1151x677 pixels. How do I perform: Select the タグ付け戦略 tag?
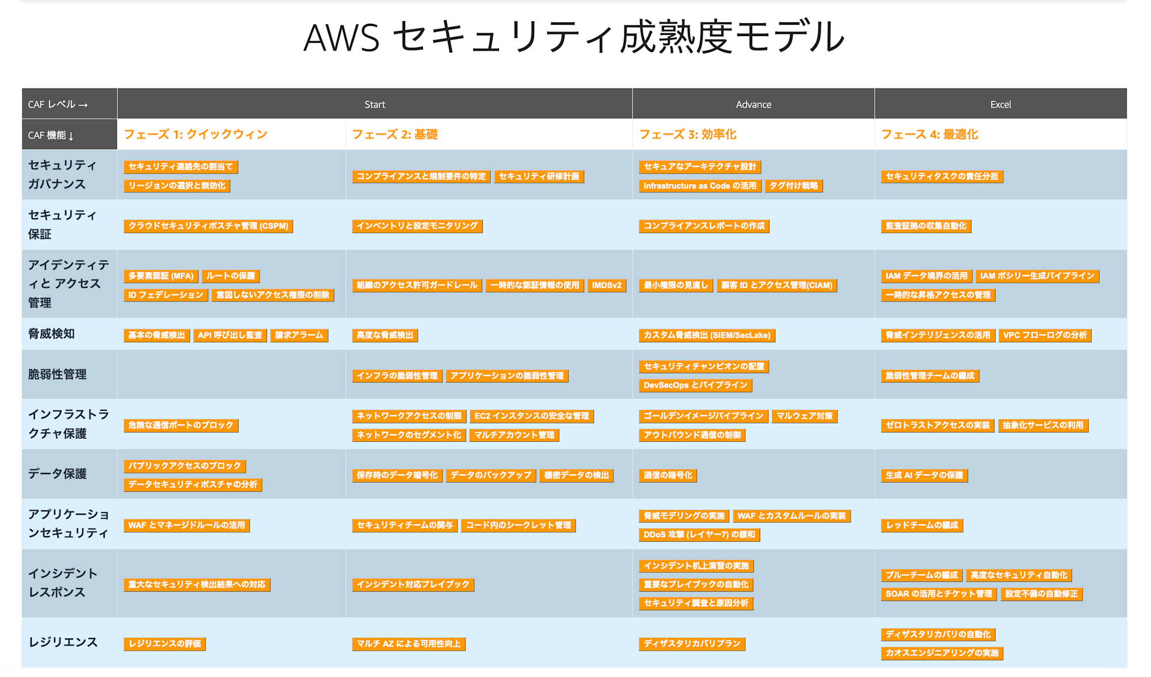pyautogui.click(x=794, y=186)
